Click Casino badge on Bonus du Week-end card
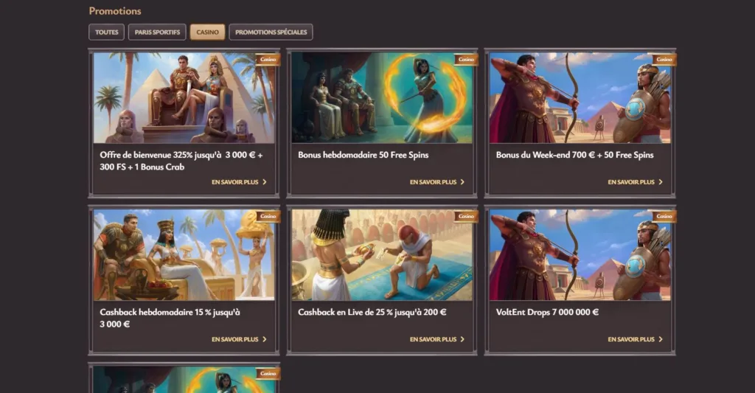The width and height of the screenshot is (755, 393). coord(664,59)
